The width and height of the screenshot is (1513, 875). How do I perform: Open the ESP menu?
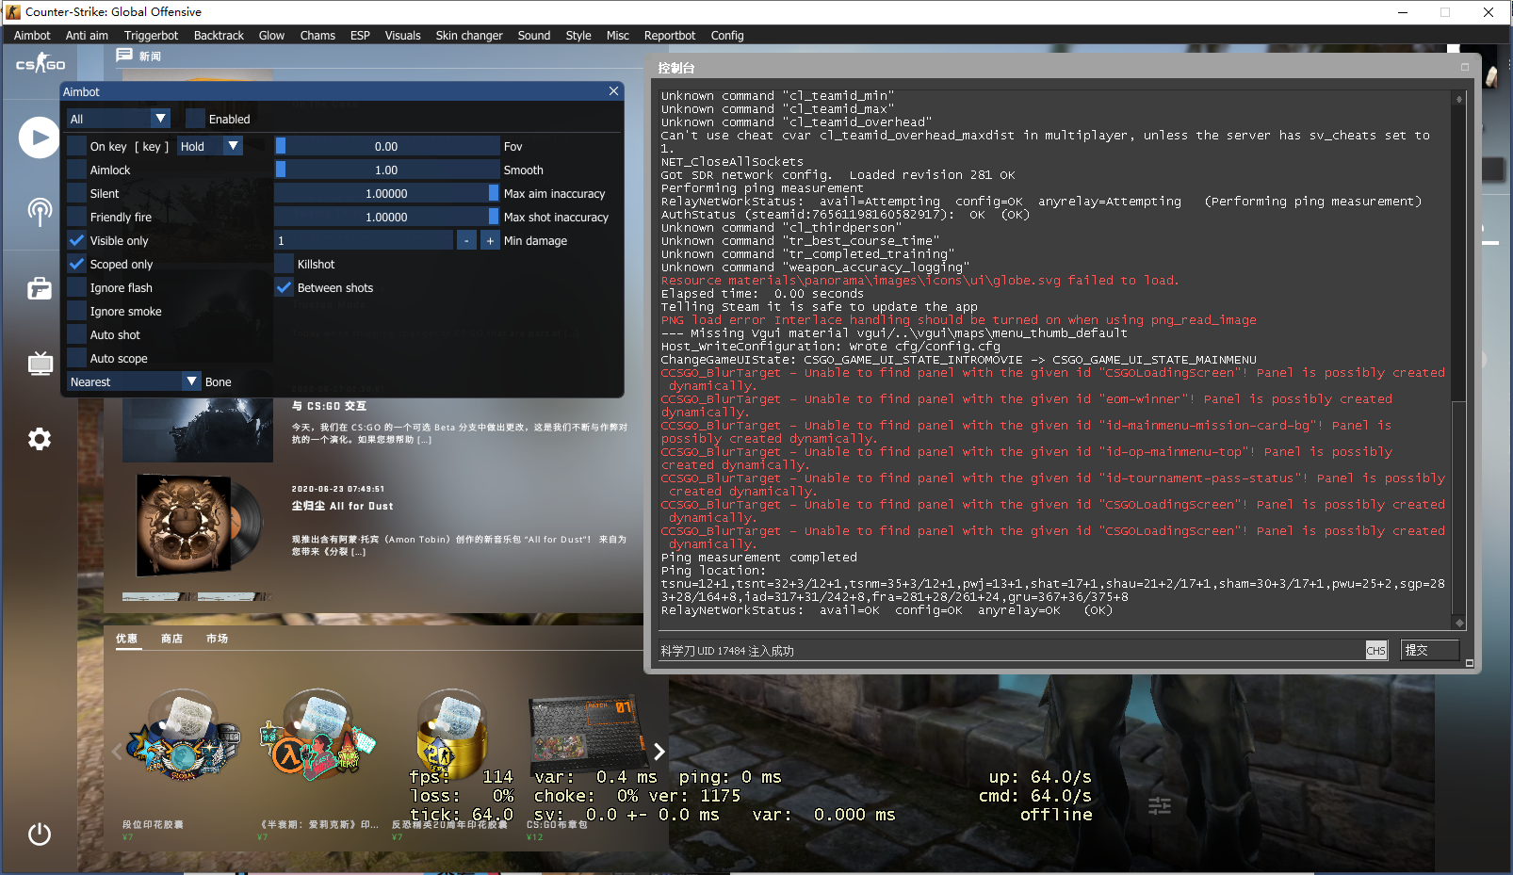[x=360, y=36]
